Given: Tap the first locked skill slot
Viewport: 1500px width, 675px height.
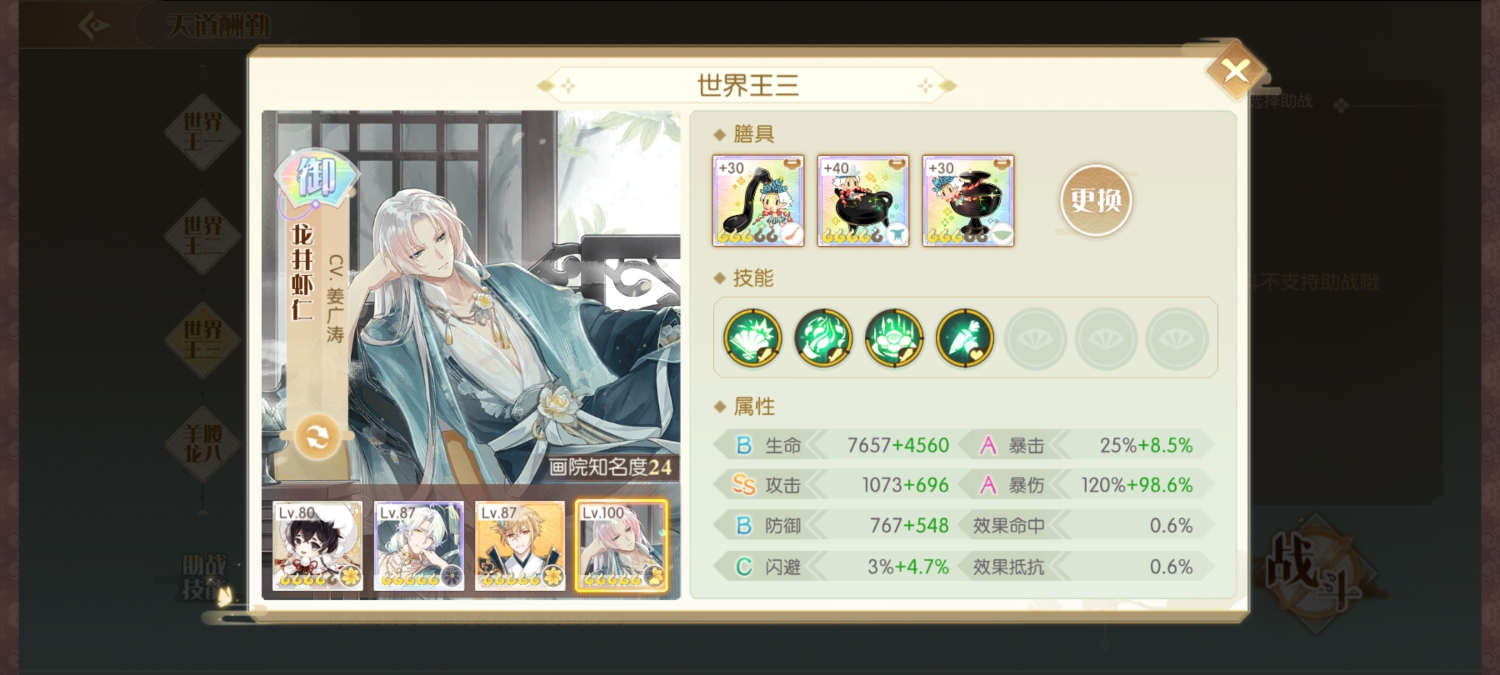Looking at the screenshot, I should 1036,338.
